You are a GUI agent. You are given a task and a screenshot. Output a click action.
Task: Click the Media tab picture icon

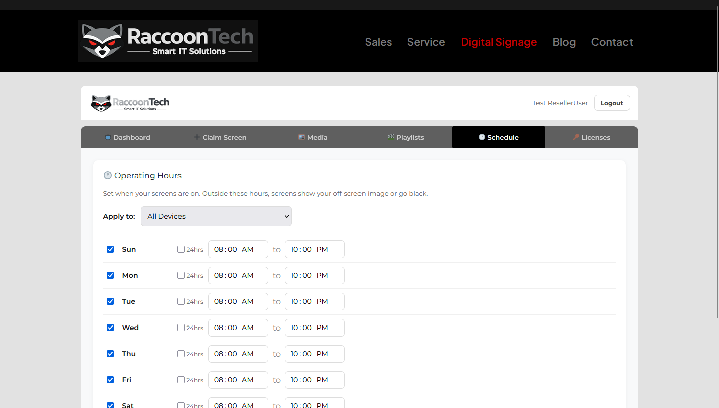pyautogui.click(x=301, y=137)
